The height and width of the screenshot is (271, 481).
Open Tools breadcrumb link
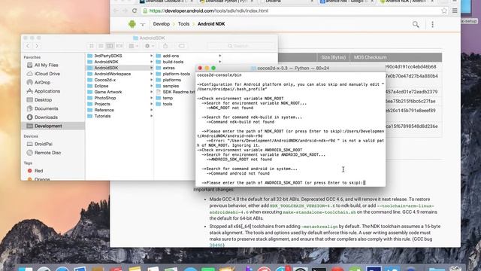pos(183,23)
